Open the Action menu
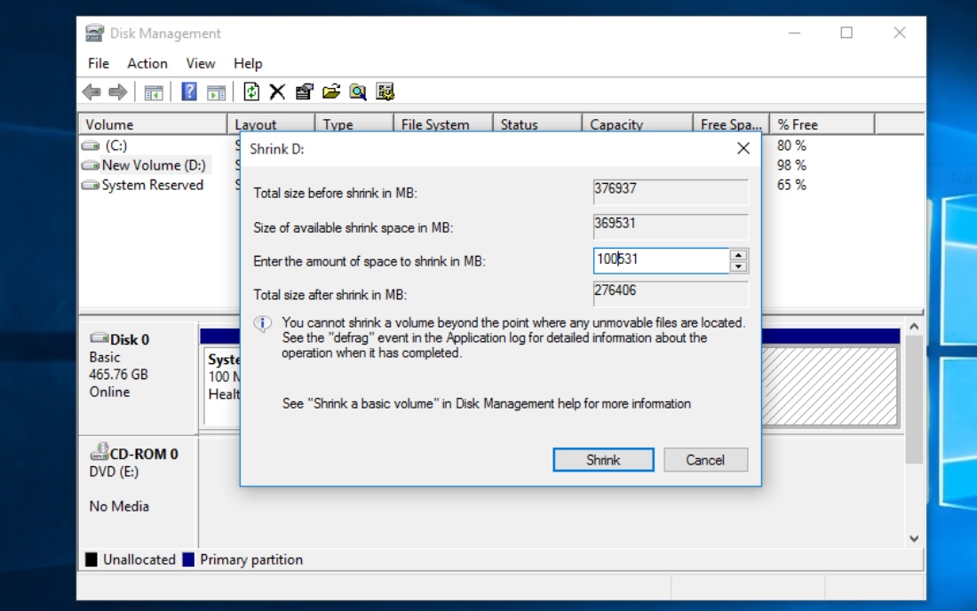This screenshot has width=977, height=611. click(x=147, y=64)
